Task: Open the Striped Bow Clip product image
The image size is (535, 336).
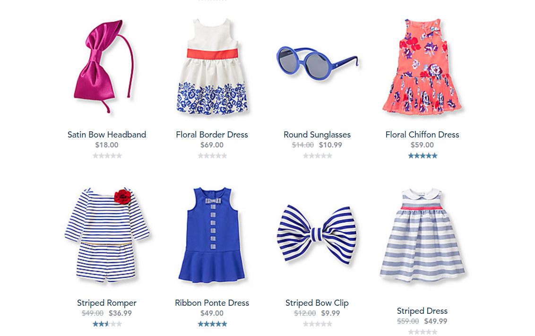Action: [x=317, y=234]
